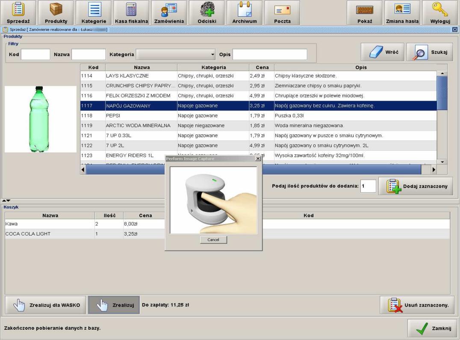The width and height of the screenshot is (460, 340).
Task: Open Kasa fiskalna
Action: coord(131,13)
